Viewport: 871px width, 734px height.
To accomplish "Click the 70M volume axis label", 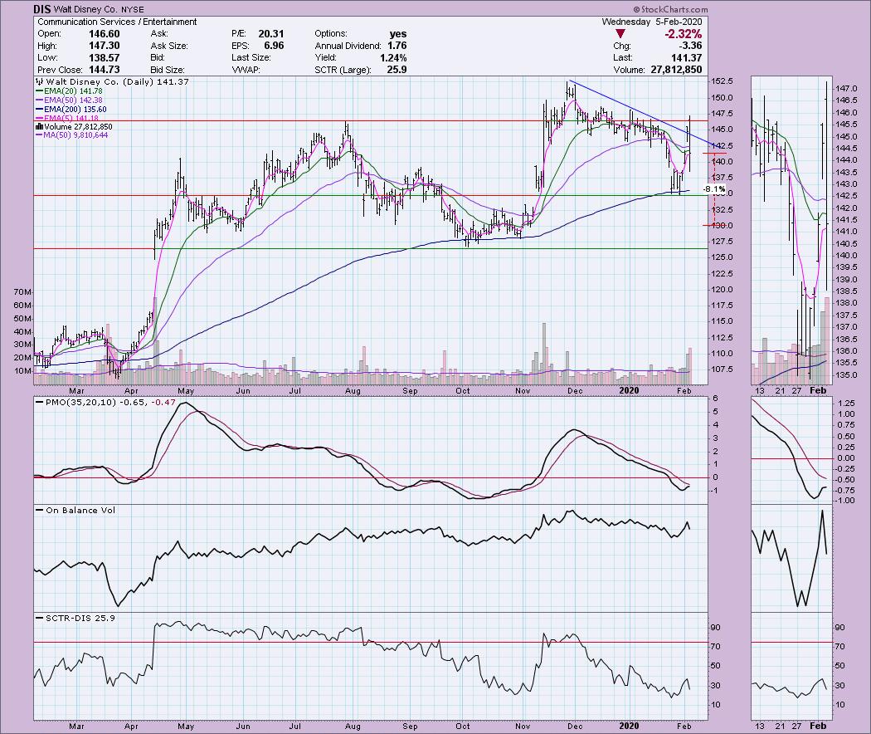I will pos(22,292).
